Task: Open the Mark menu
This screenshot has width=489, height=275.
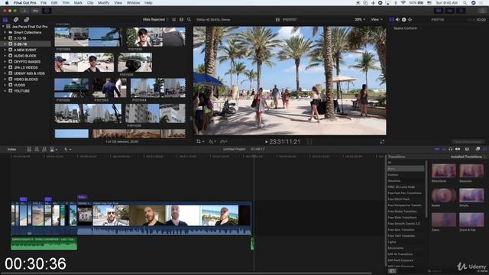Action: 78,3
